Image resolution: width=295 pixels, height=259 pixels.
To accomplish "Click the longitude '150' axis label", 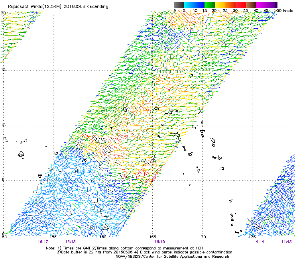I will click(3, 237).
